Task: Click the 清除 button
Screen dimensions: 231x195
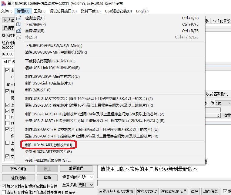Action: click(194, 191)
